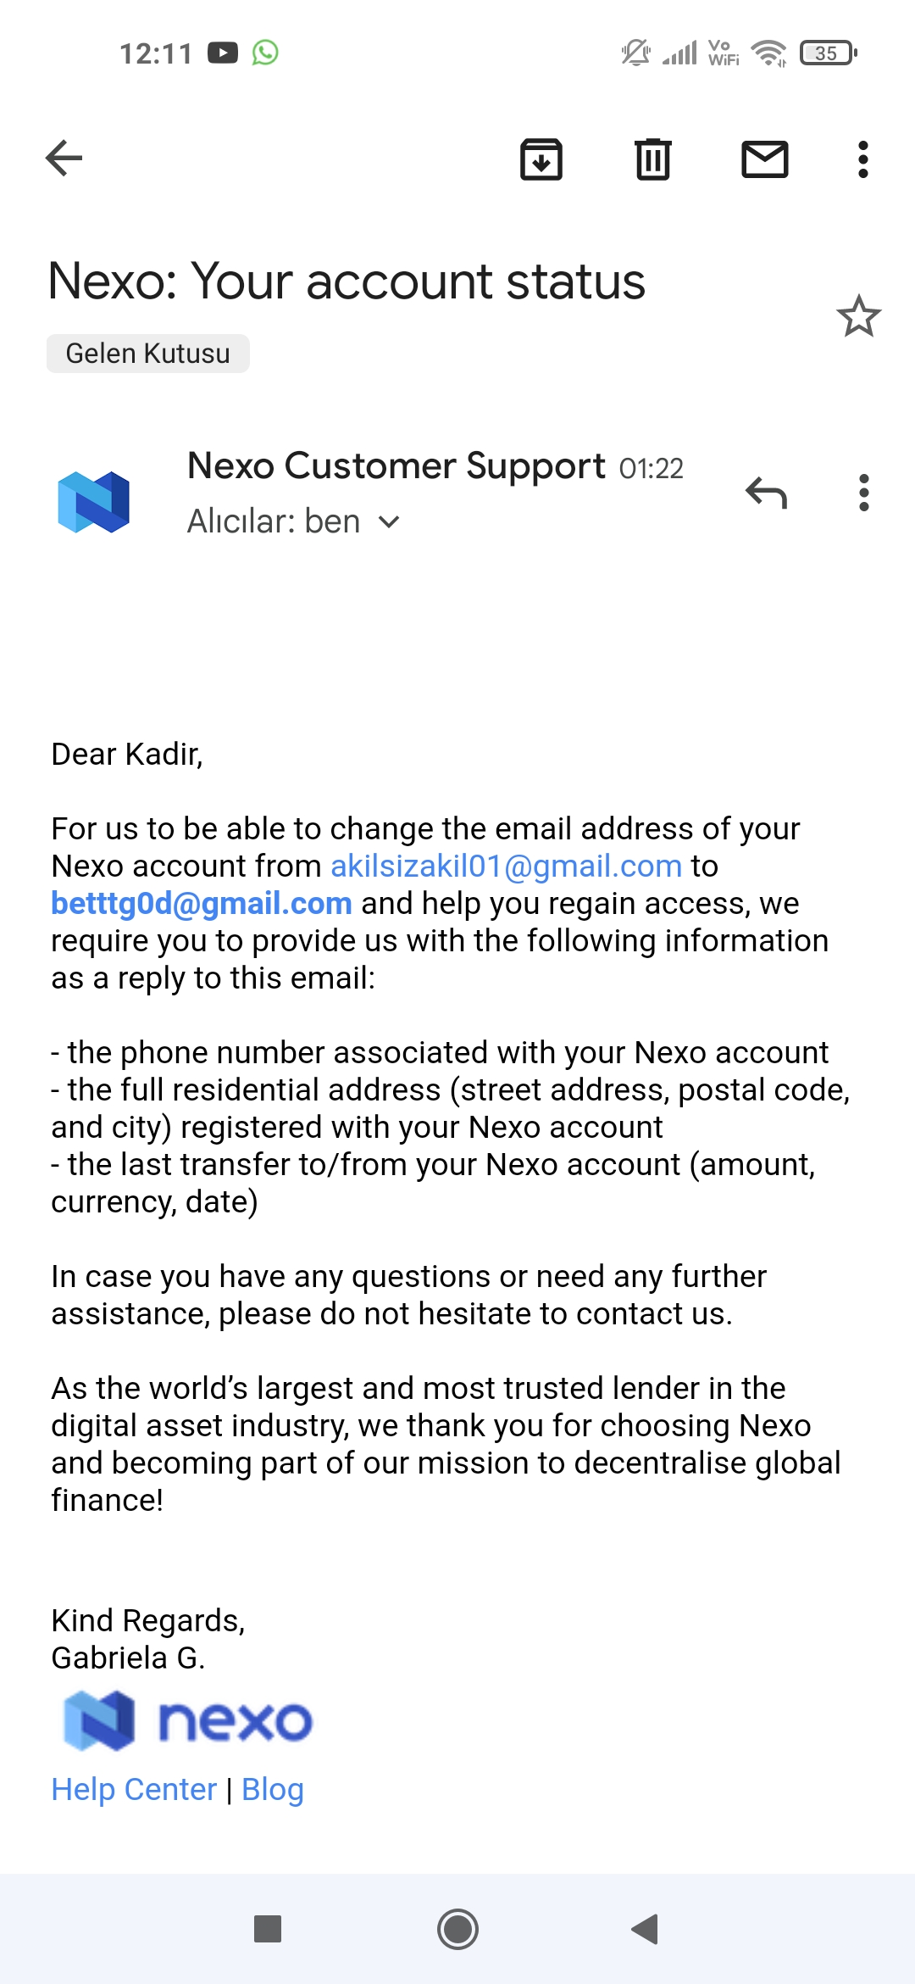Screen dimensions: 915x1984
Task: Tap the Nexo sender avatar logo
Action: tap(94, 501)
